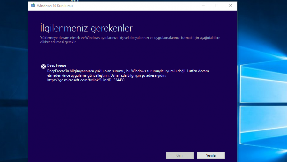
Task: Minimize the Windows 10 Kurulumu window
Action: click(203, 6)
